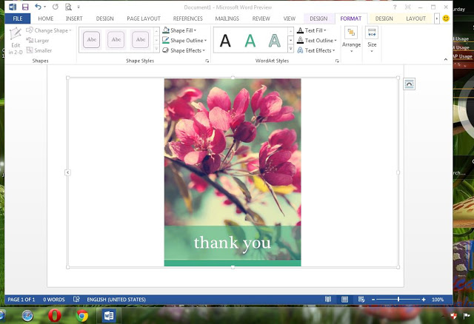The image size is (474, 324).
Task: Choose the green filled WordArt style A
Action: (250, 41)
